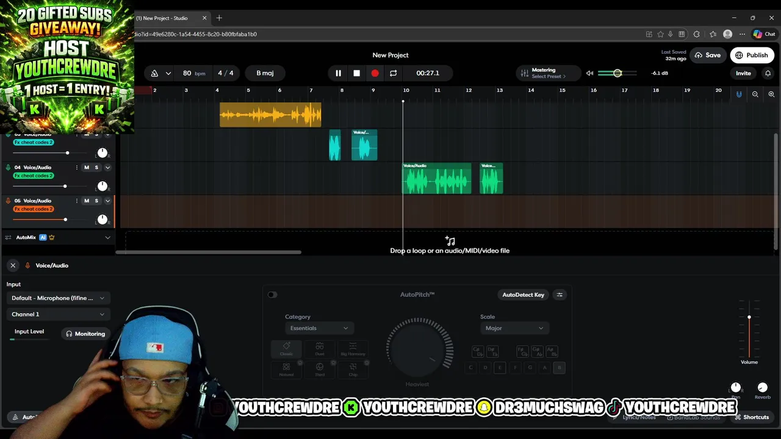Open track 05 Fx cheat codes 2 effects
This screenshot has height=439, width=781.
pos(34,209)
